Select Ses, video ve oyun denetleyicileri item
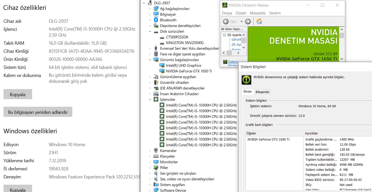Image resolution: width=372 pixels, height=192 pixels. pos(187,179)
